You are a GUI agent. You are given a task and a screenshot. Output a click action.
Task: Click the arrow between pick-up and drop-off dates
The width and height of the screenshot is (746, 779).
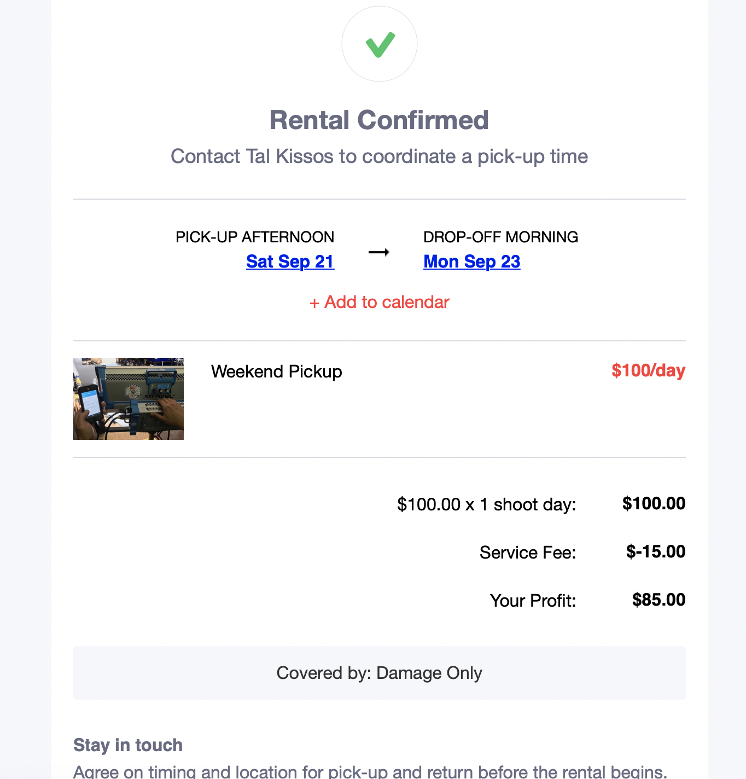(378, 252)
